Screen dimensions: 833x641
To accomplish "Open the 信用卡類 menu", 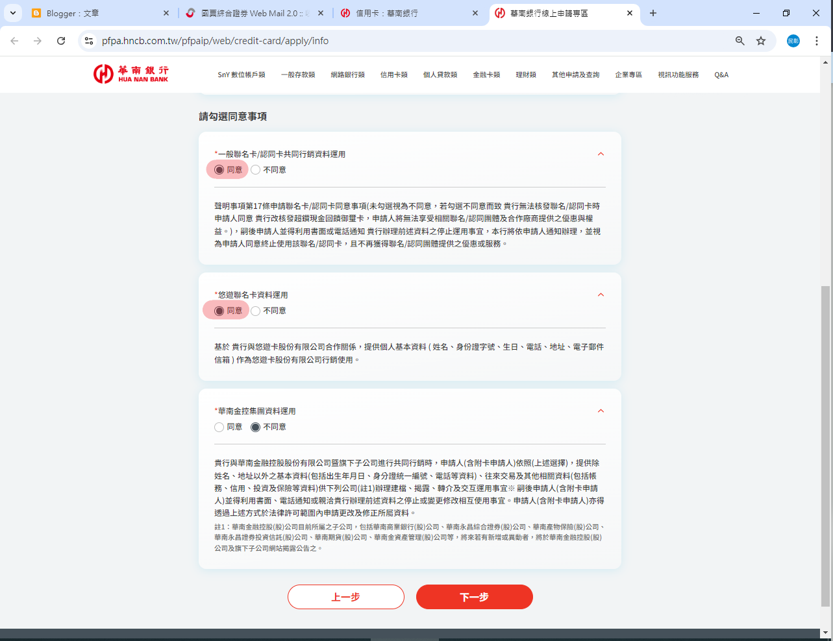I will coord(394,75).
